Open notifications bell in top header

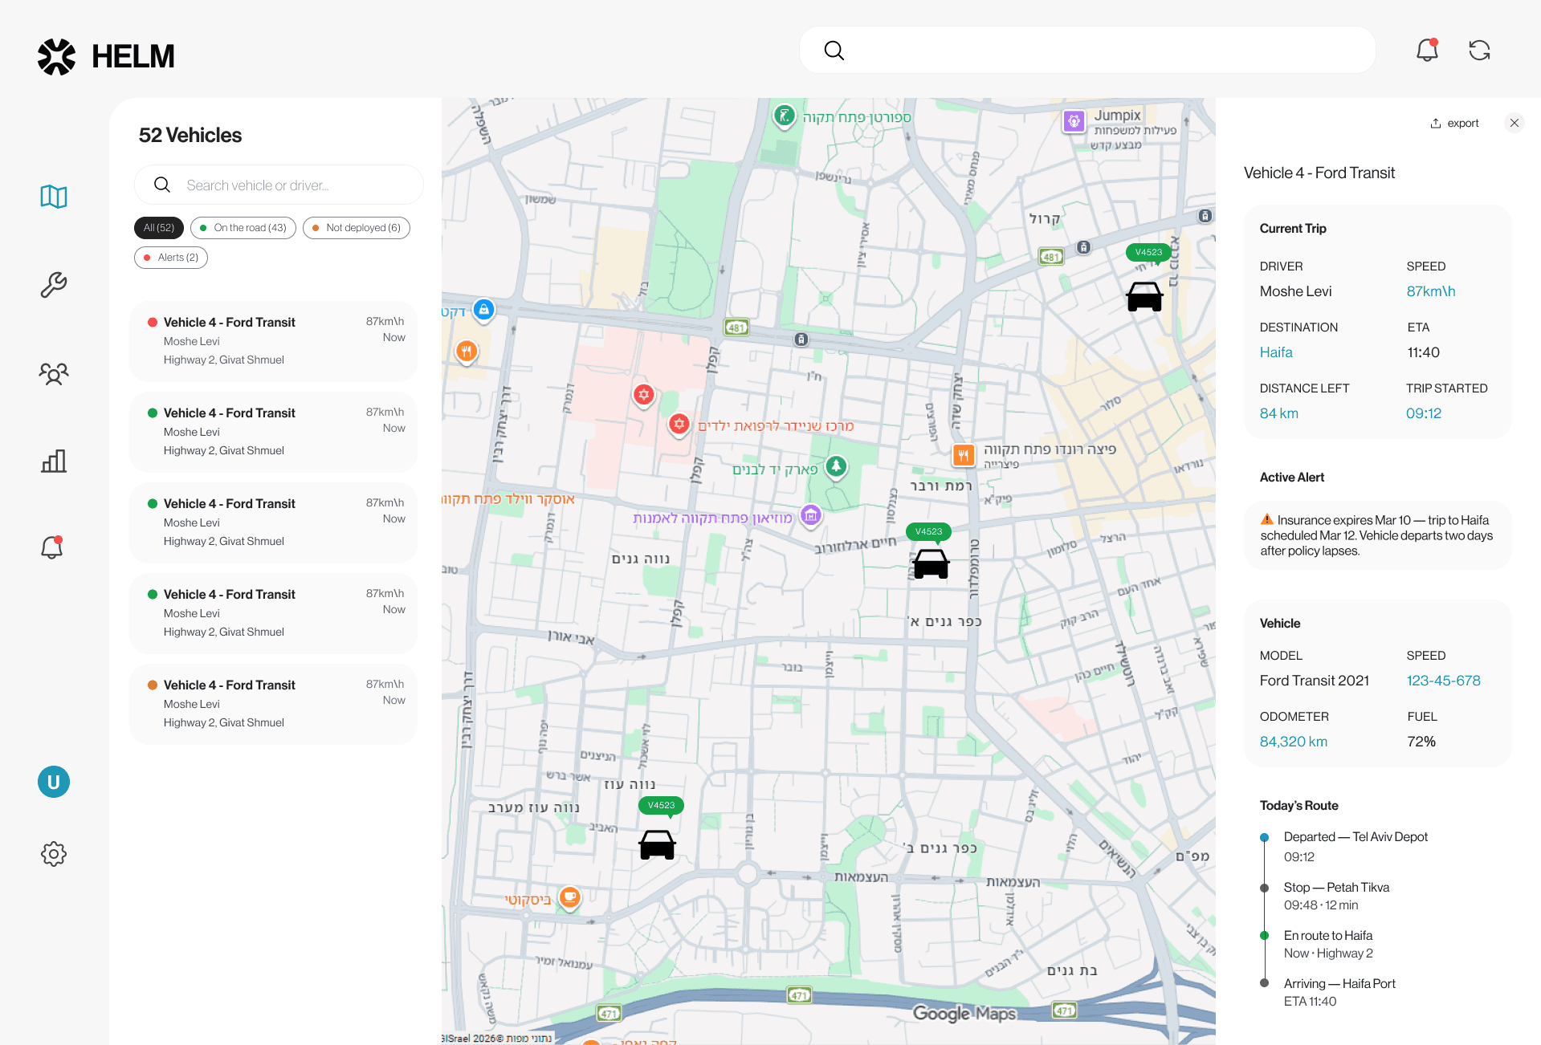[1427, 51]
